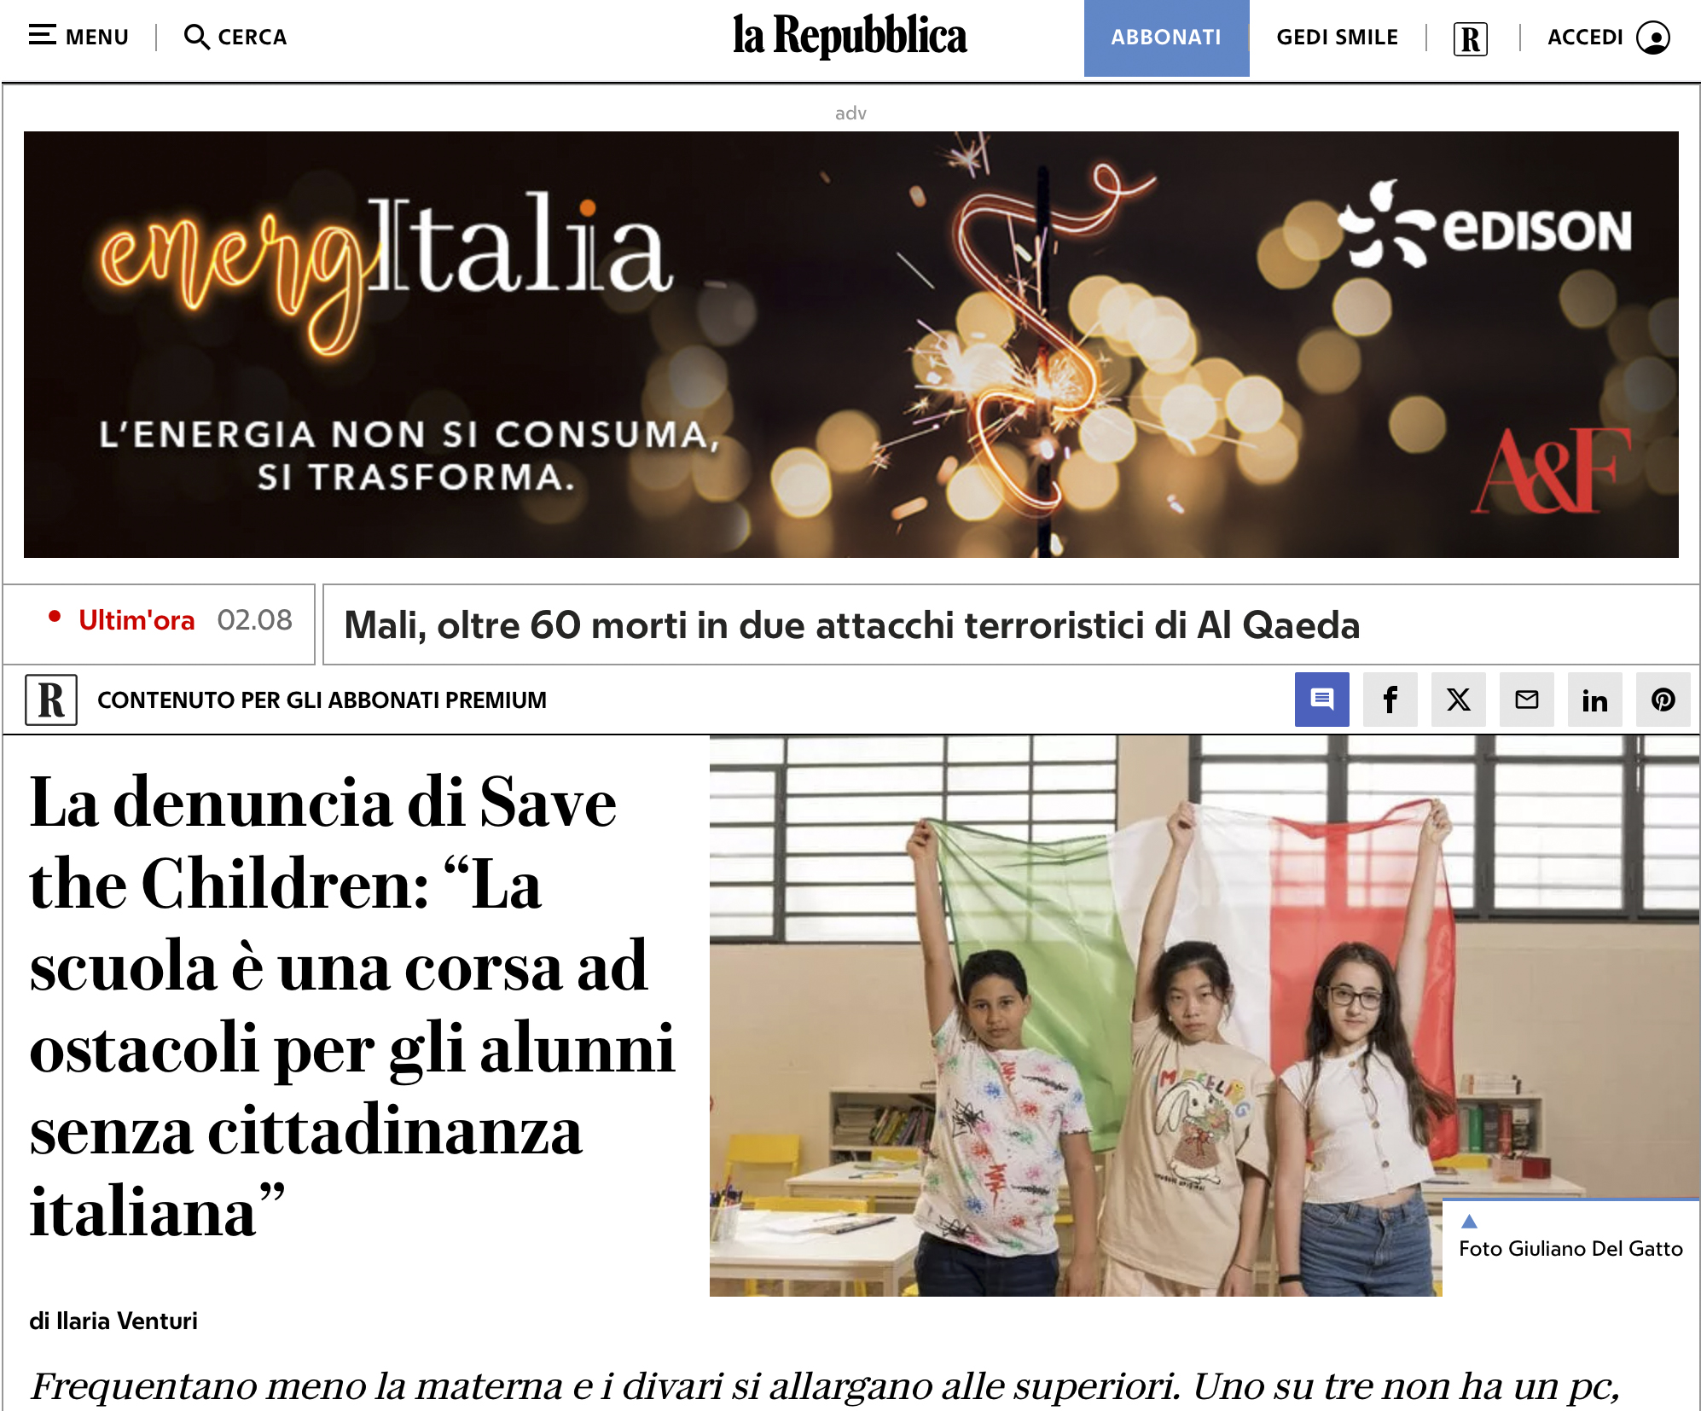Read the Mali attacchi terroristici headline

pyautogui.click(x=851, y=625)
